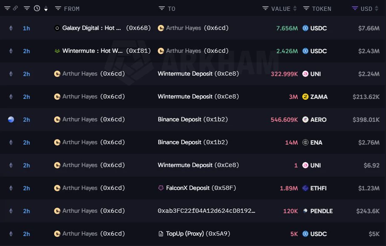Click the TOKEN column header label

tap(321, 9)
